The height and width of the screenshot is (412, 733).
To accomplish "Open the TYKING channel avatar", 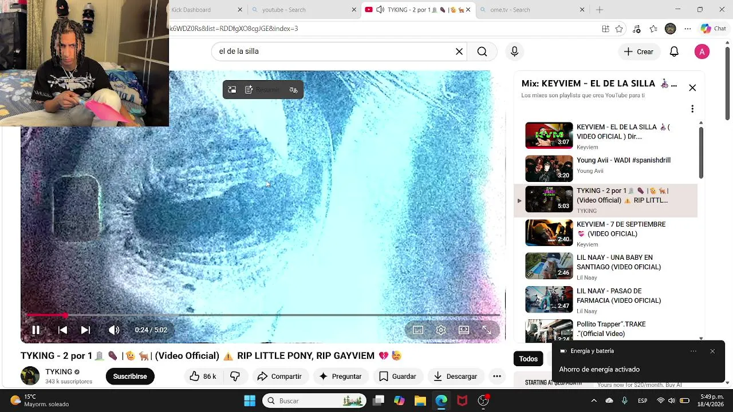I will coord(30,377).
